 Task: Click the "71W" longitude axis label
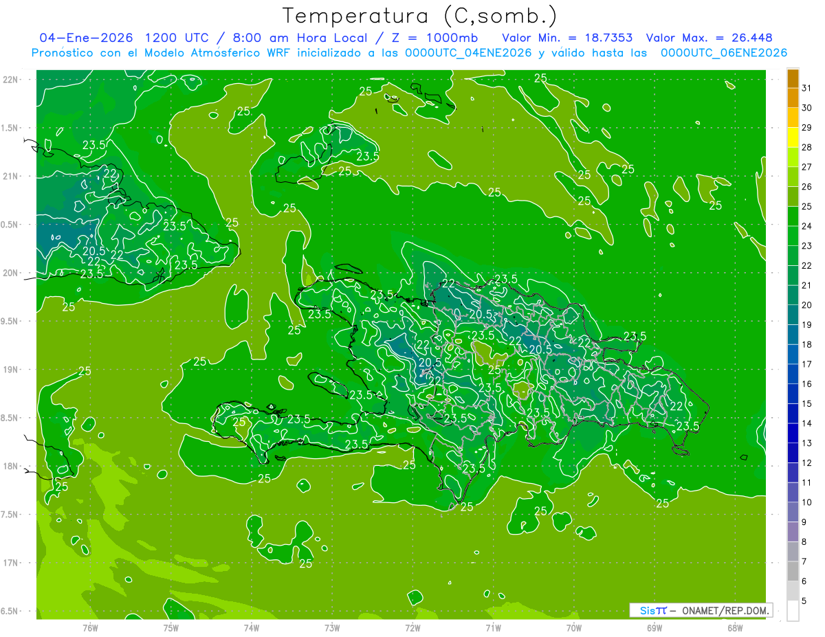click(x=493, y=627)
